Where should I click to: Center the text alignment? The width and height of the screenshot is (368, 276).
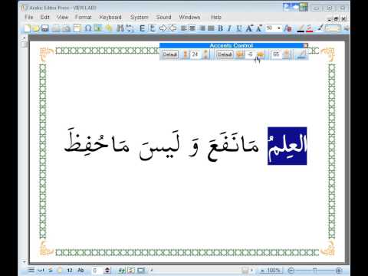point(192,28)
